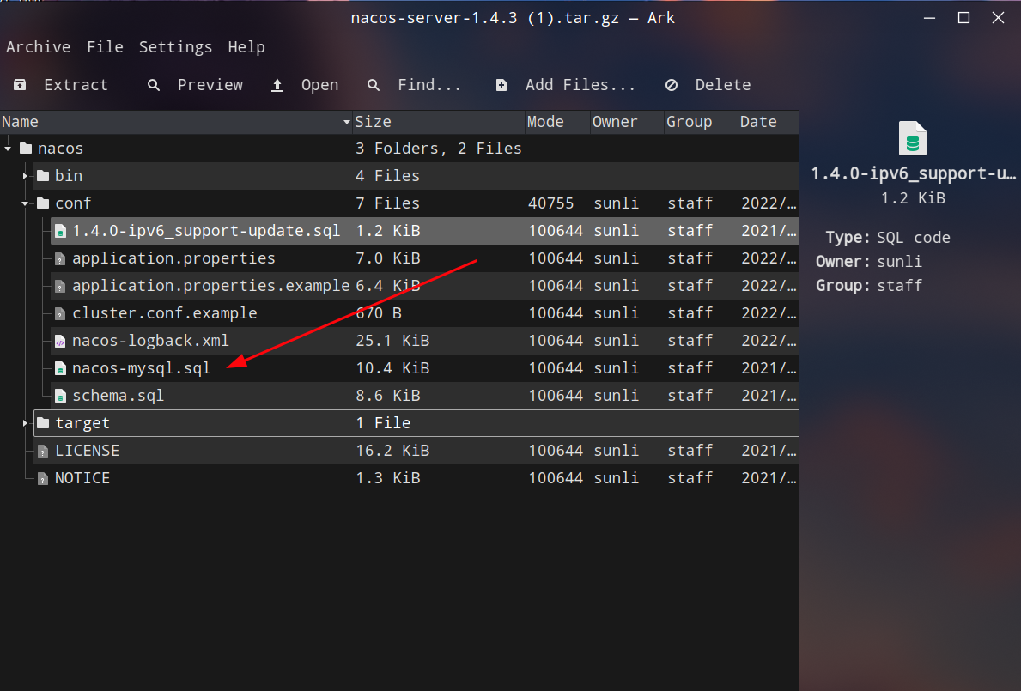Select the application.properties file name

click(x=173, y=258)
